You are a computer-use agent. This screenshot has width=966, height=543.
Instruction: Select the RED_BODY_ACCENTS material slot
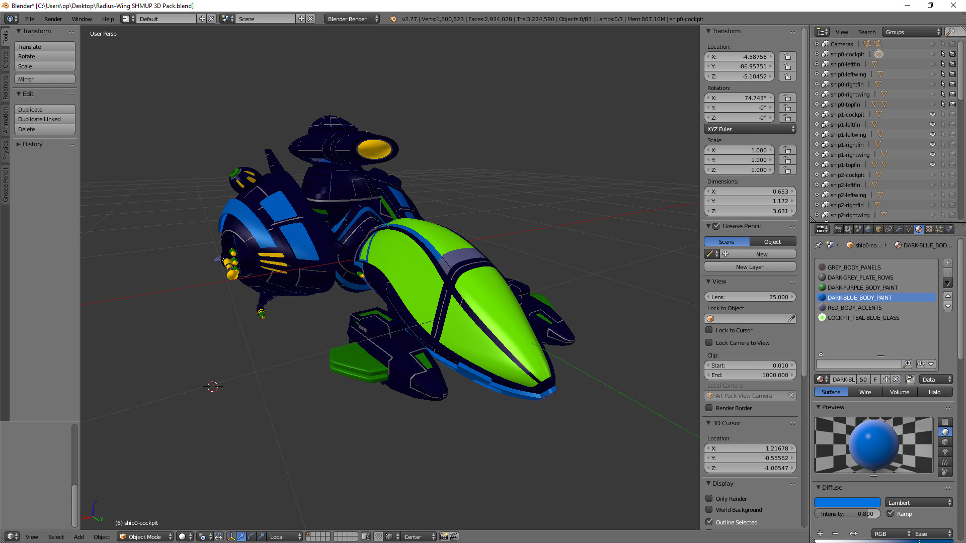854,307
